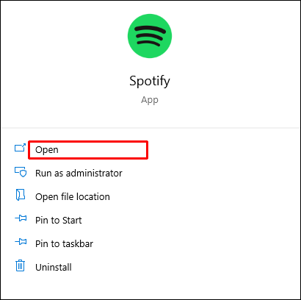Viewport: 301px width, 300px height.
Task: Choose Run as administrator
Action: point(79,174)
